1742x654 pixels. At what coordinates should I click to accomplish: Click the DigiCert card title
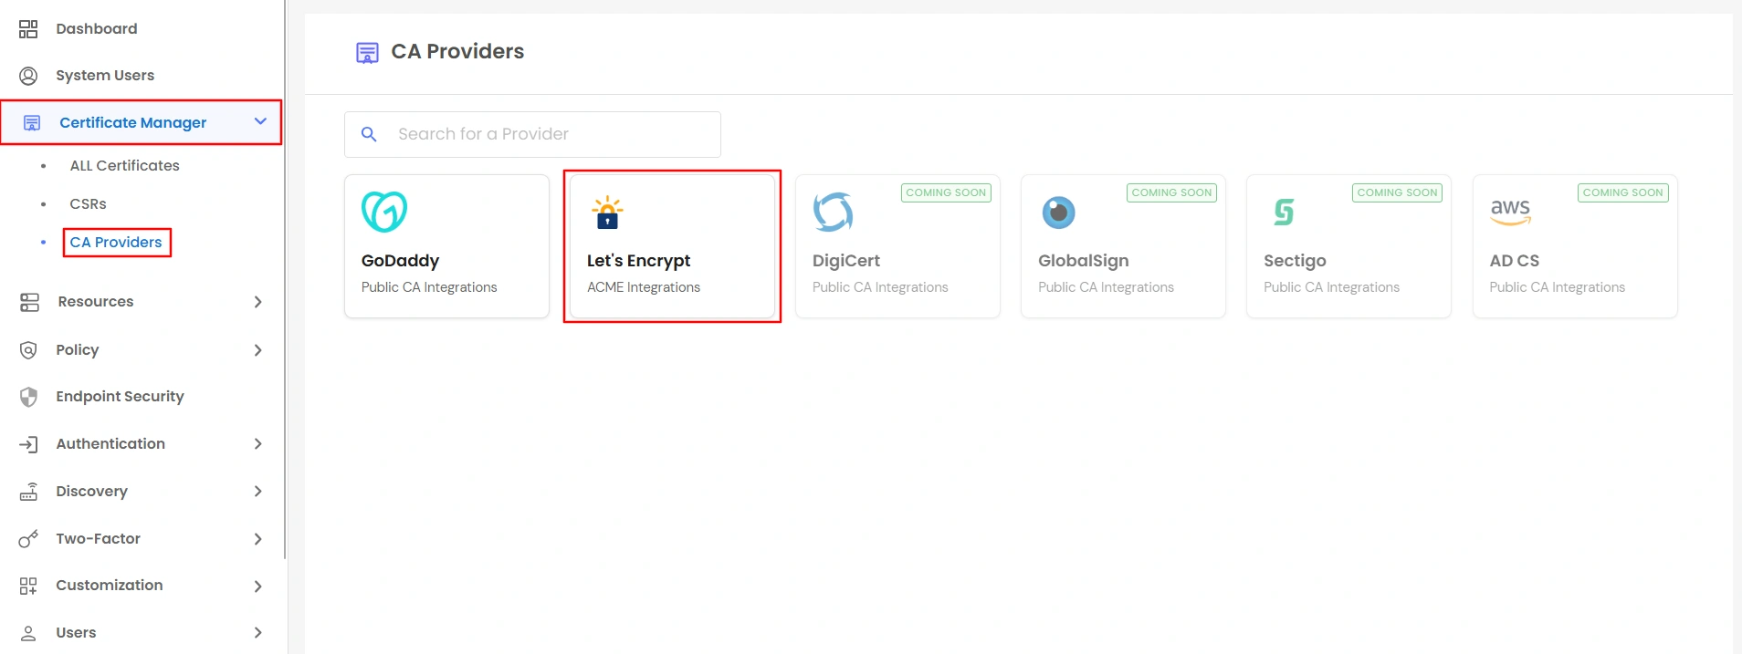click(x=846, y=261)
